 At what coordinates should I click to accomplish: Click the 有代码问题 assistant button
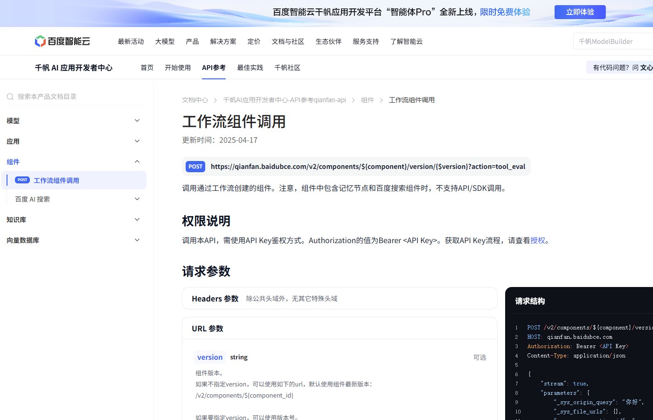tap(620, 68)
